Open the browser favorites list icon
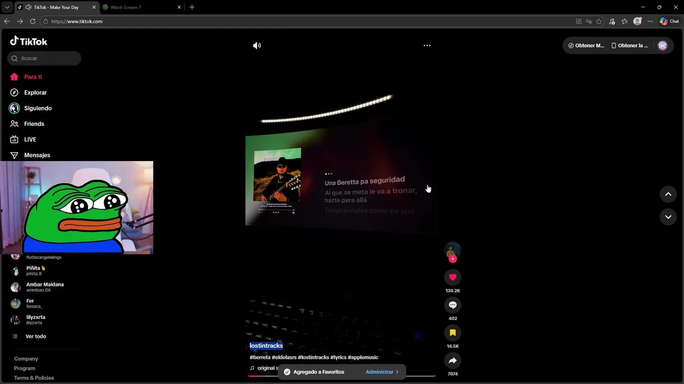The image size is (684, 384). tap(624, 21)
